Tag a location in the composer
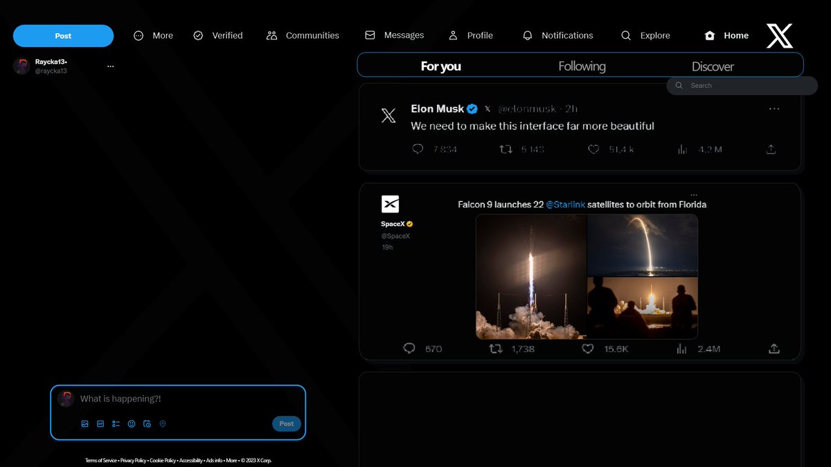 click(x=163, y=423)
